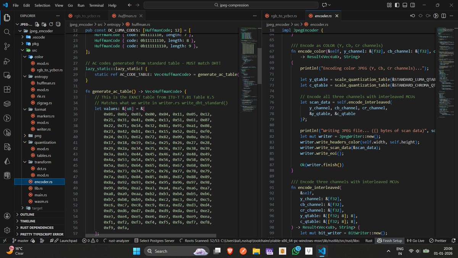Screen dimensions: 458x258
Task: Open the Help menu
Action: (x=112, y=5)
